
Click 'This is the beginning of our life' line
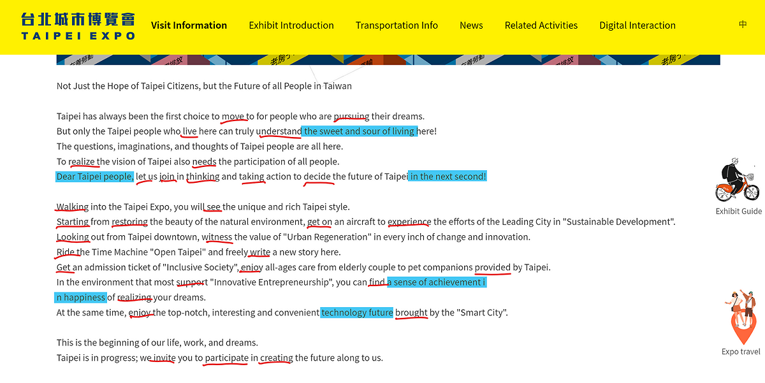(157, 343)
